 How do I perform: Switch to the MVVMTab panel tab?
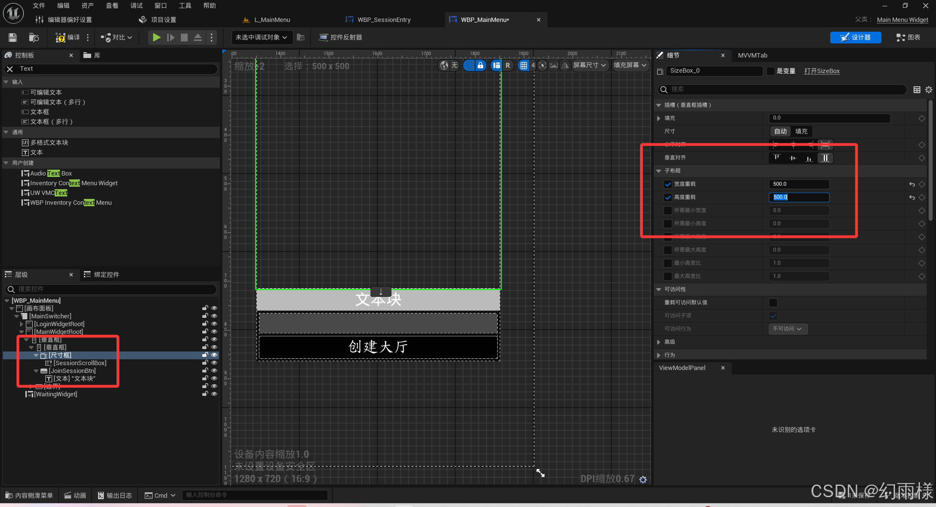(x=752, y=56)
